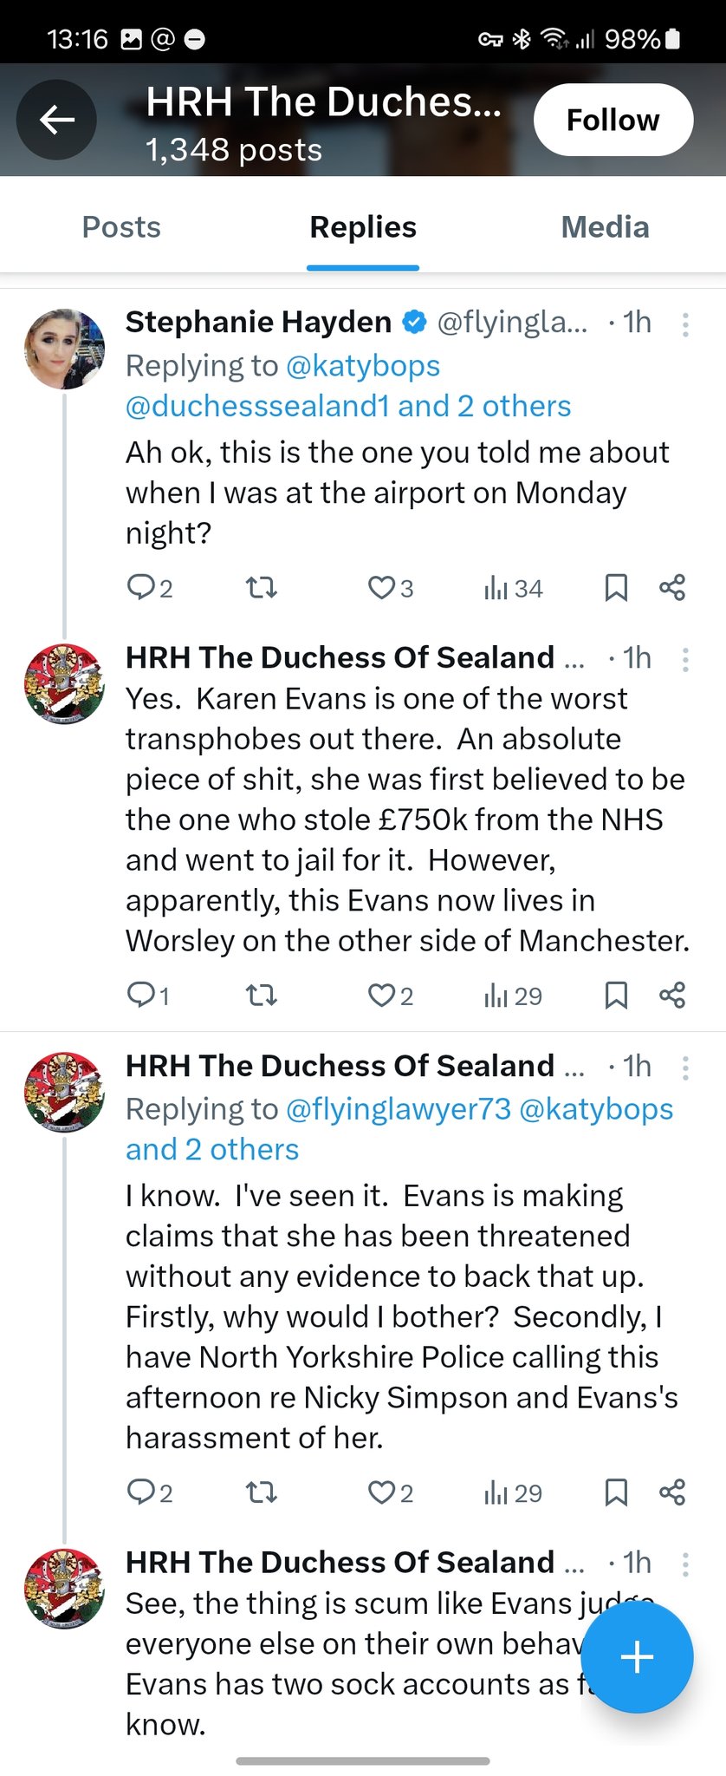View analytics for North Yorkshire Police post
This screenshot has height=1776, width=726.
[x=513, y=1492]
